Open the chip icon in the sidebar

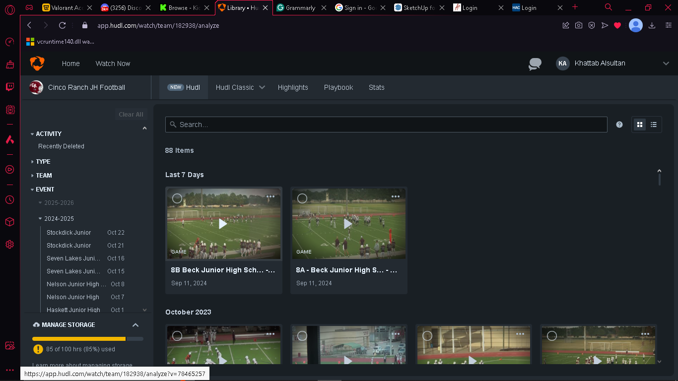tap(10, 110)
